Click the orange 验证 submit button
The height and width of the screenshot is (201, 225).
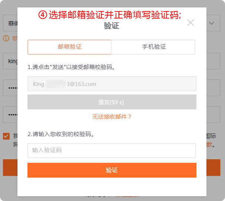coord(112,170)
